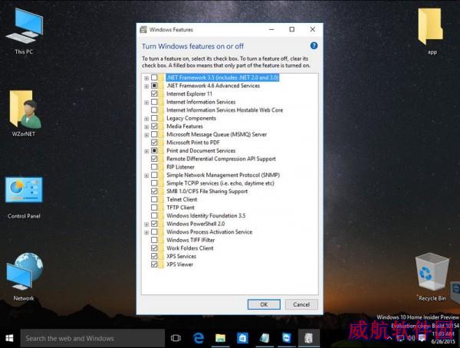Select the Control Panel desktop icon
The width and height of the screenshot is (460, 348).
[24, 198]
